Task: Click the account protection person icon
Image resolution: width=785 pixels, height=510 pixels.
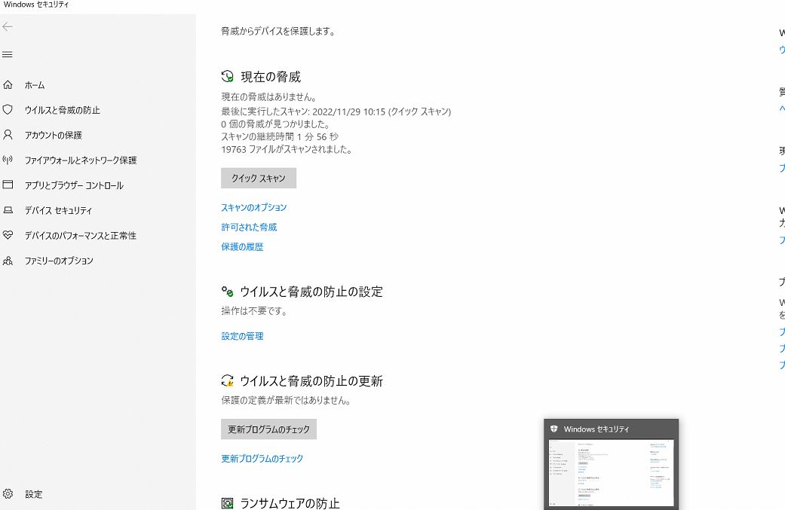Action: click(8, 135)
